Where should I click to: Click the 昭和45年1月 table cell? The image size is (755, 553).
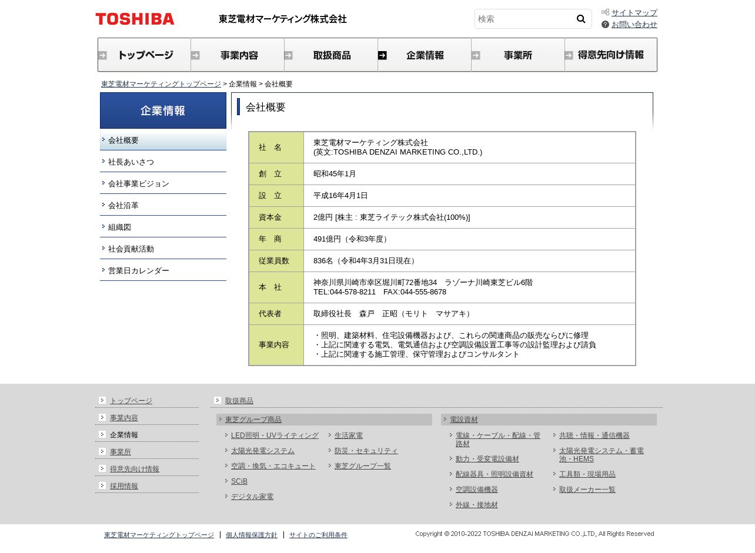click(469, 174)
